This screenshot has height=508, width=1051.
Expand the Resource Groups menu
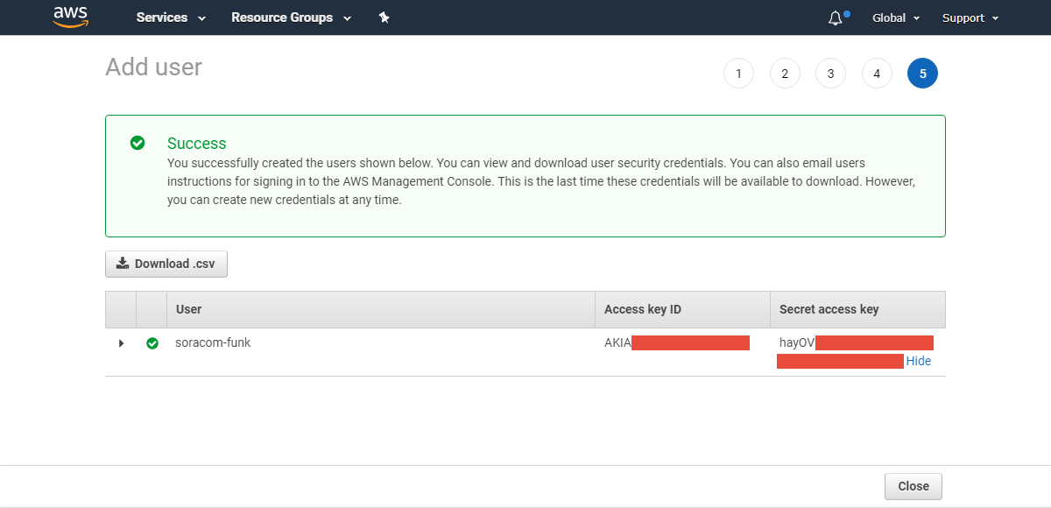(291, 18)
